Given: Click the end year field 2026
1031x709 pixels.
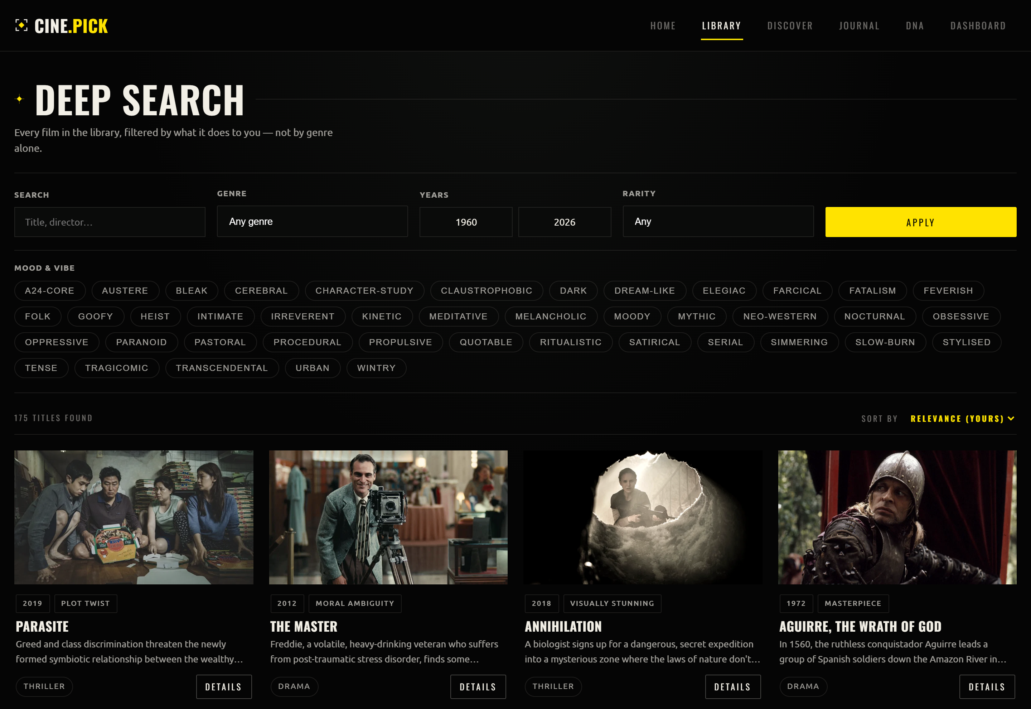Looking at the screenshot, I should tap(564, 222).
